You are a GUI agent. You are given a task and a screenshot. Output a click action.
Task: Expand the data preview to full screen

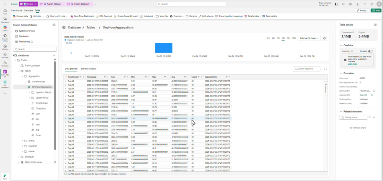[325, 69]
